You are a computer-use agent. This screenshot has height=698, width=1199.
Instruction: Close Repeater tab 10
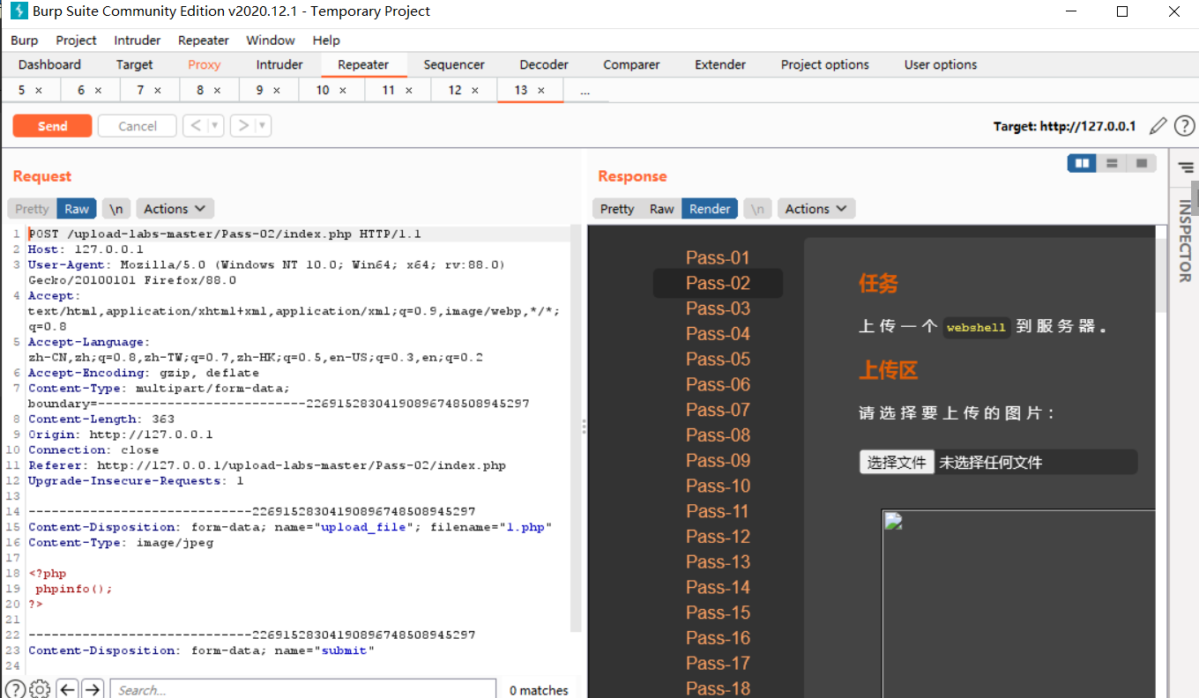tap(342, 90)
